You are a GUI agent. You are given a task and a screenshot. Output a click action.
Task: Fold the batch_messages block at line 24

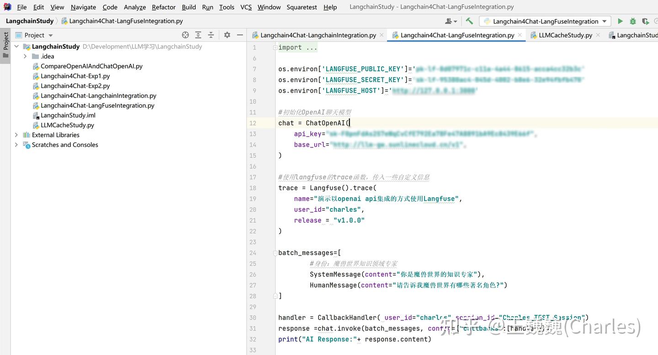(275, 253)
